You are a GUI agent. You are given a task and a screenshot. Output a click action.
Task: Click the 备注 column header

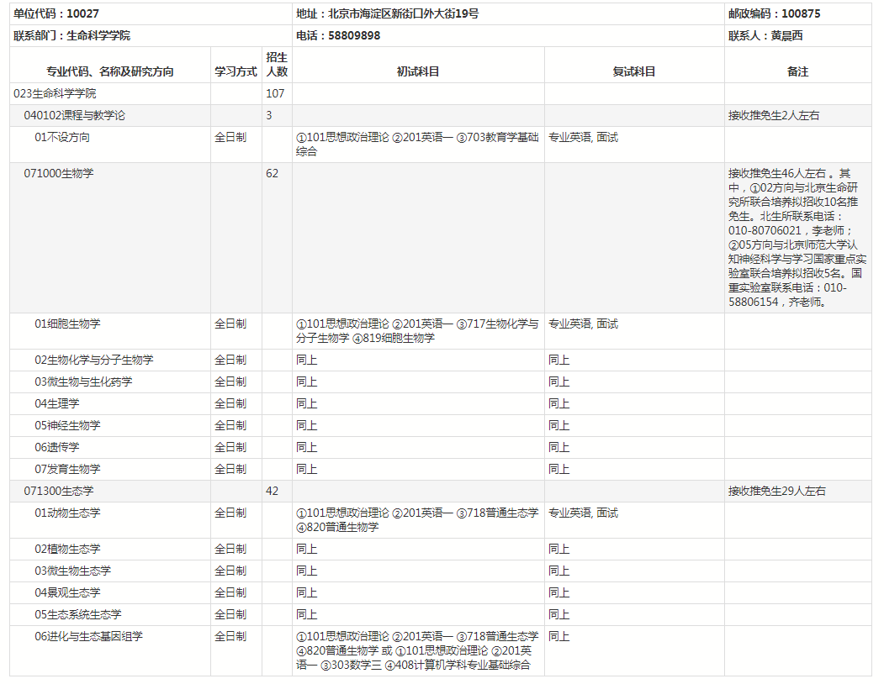[x=797, y=72]
